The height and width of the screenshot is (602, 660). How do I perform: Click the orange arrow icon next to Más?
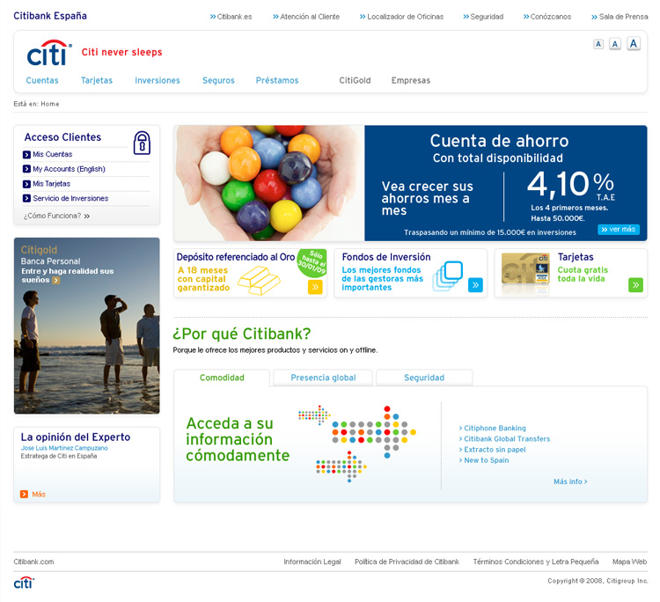click(x=24, y=495)
